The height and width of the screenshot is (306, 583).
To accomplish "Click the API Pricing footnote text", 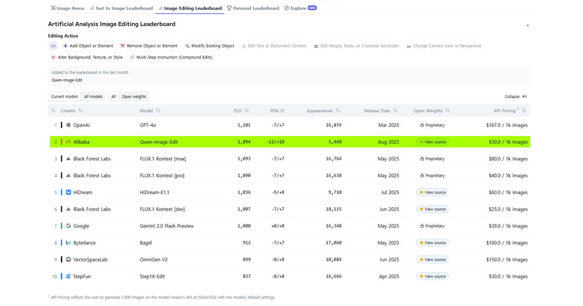I will pyautogui.click(x=161, y=297).
